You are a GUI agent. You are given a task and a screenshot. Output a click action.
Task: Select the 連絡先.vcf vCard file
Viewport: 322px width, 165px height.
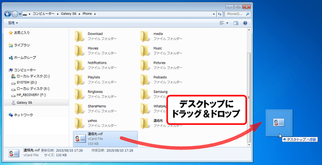[x=105, y=139]
